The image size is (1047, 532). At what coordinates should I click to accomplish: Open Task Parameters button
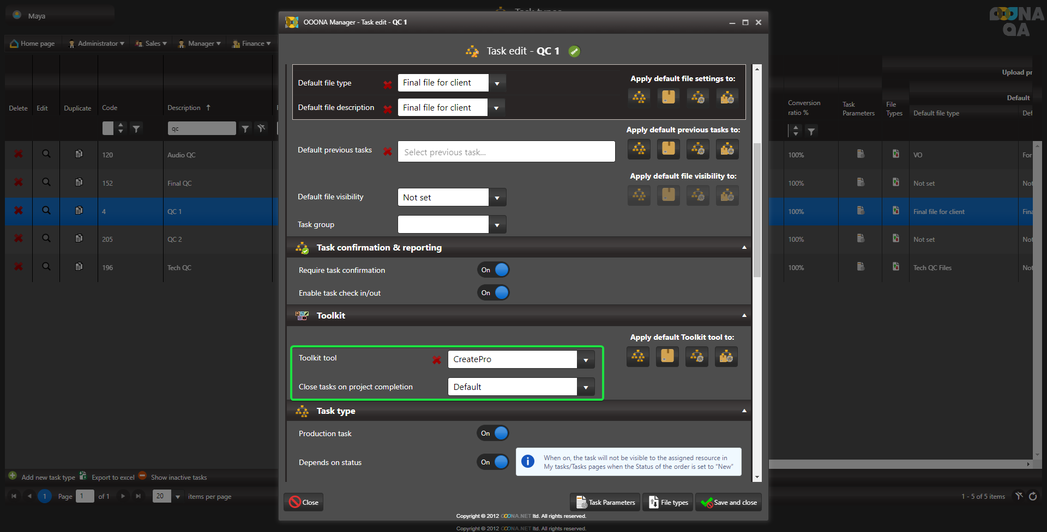606,502
